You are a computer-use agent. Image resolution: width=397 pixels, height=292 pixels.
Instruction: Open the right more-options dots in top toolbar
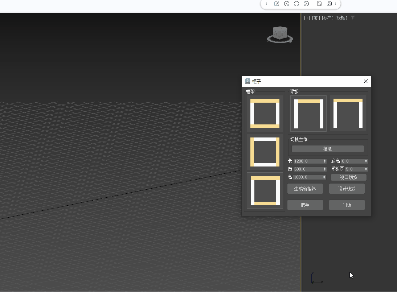pyautogui.click(x=336, y=4)
